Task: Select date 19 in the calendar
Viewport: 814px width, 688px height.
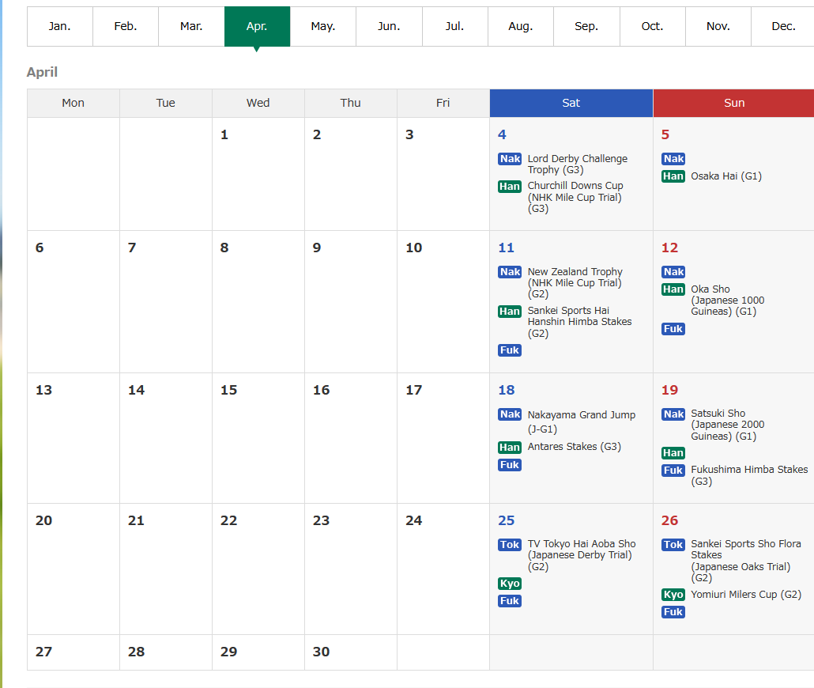Action: 669,390
